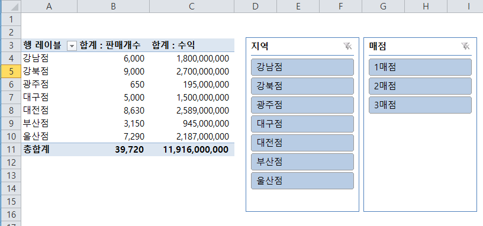Select column G header
This screenshot has width=483, height=226.
(x=383, y=7)
